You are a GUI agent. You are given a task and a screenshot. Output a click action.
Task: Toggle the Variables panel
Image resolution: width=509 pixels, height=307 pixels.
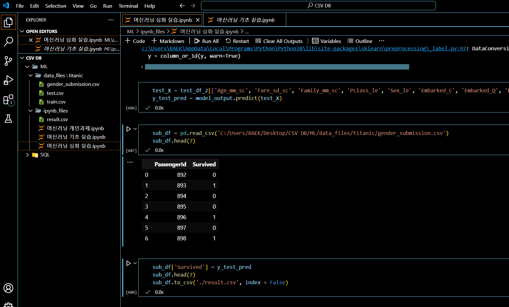coord(326,41)
